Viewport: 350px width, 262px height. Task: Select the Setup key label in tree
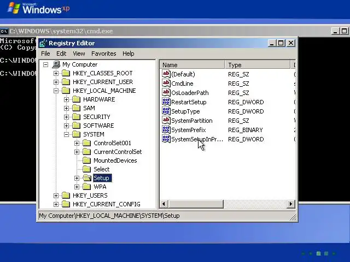pyautogui.click(x=102, y=178)
